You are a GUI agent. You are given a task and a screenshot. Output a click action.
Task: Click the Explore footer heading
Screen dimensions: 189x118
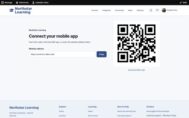(x=62, y=107)
